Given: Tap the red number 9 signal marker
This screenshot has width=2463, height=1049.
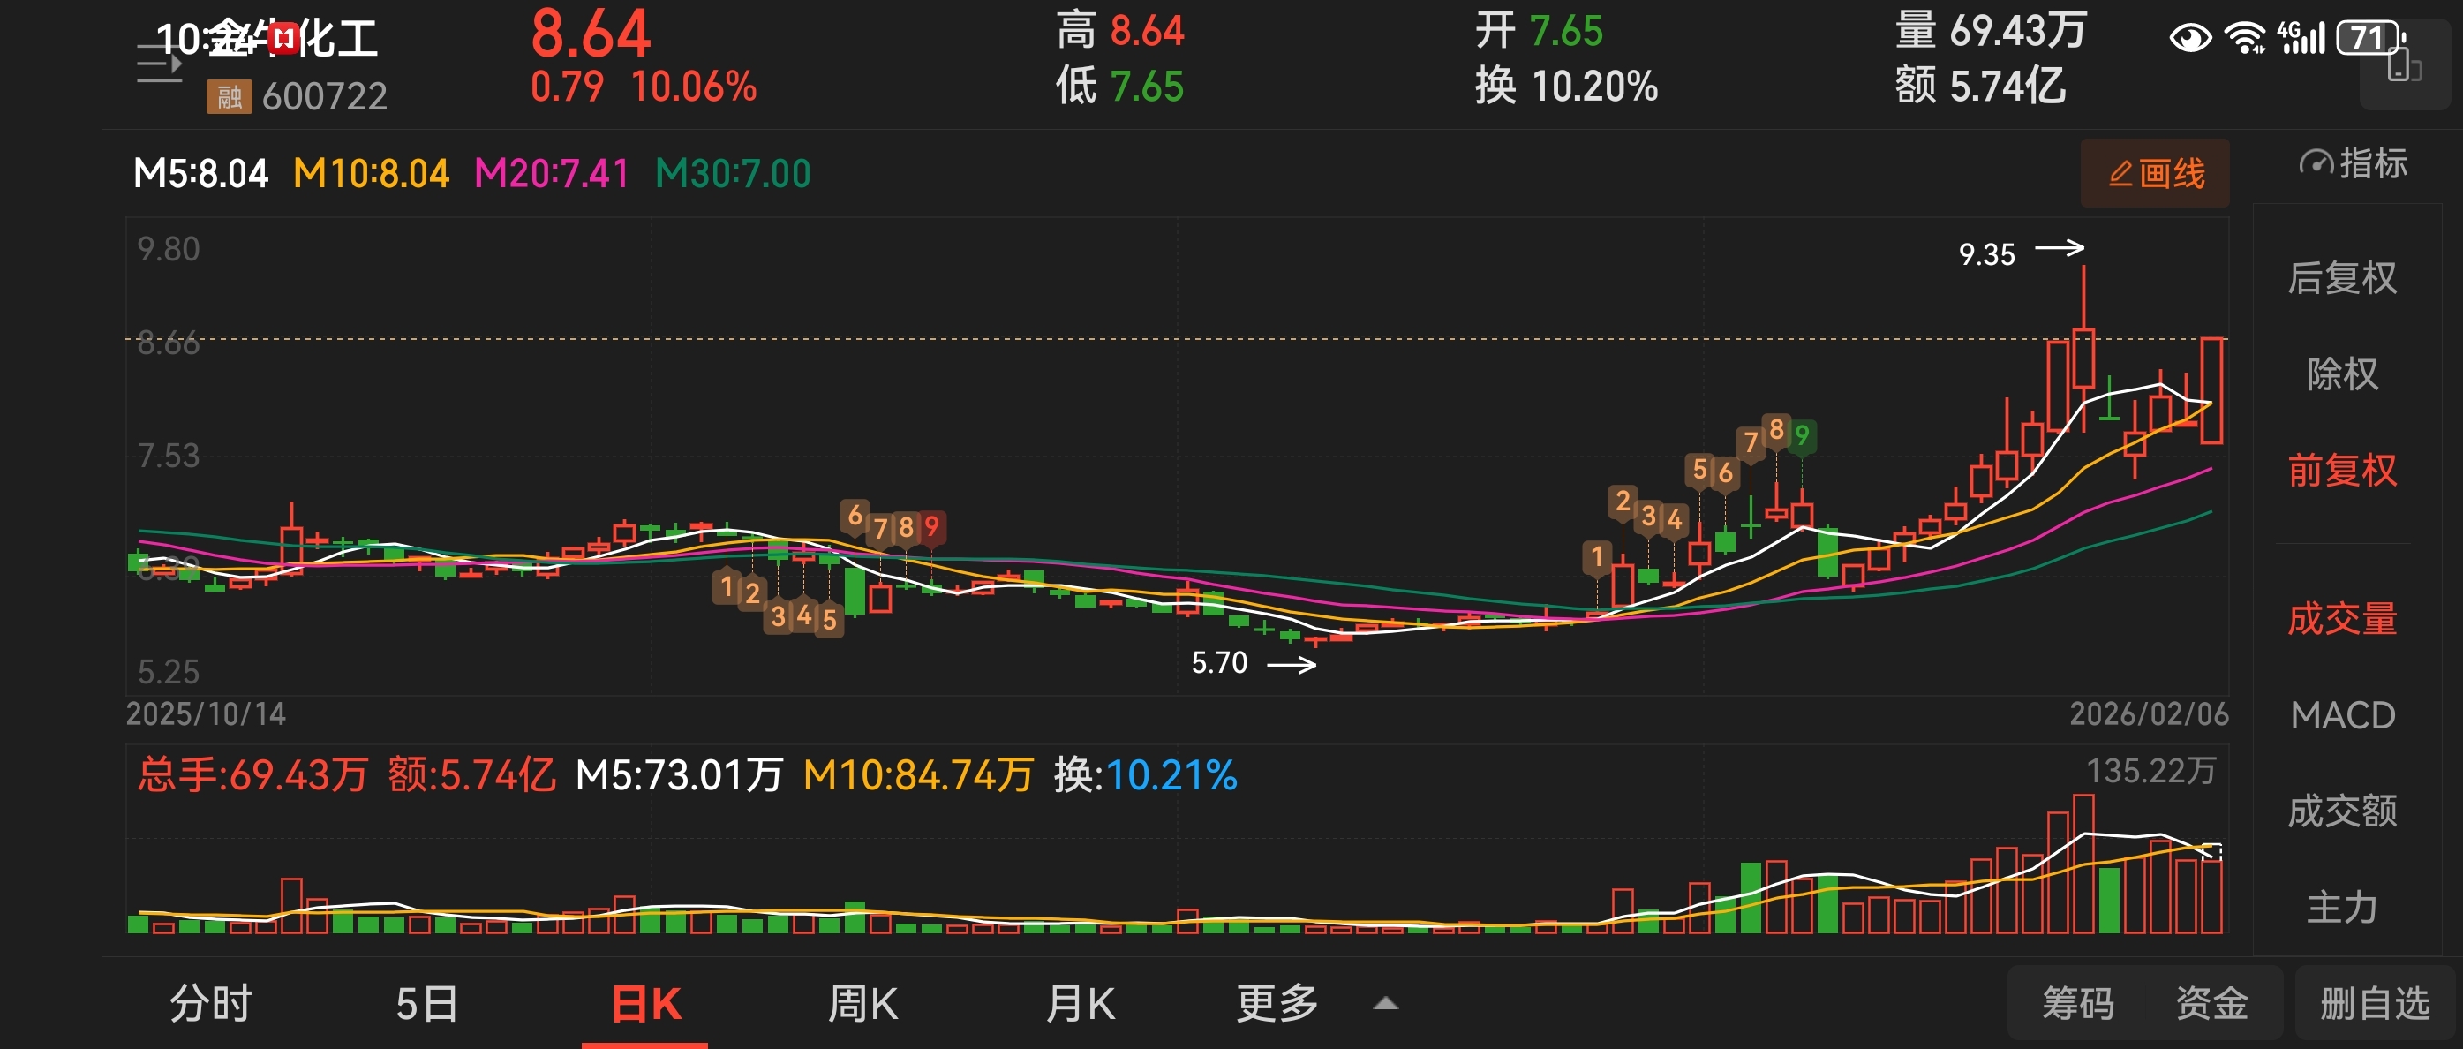Looking at the screenshot, I should point(931,526).
